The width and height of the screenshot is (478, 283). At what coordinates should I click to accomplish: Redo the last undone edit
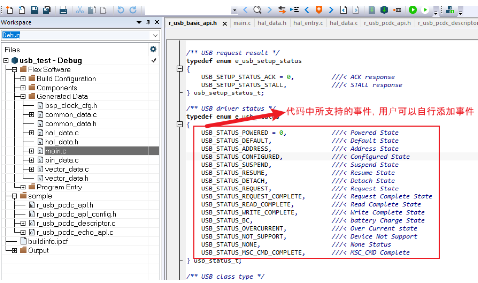click(133, 10)
